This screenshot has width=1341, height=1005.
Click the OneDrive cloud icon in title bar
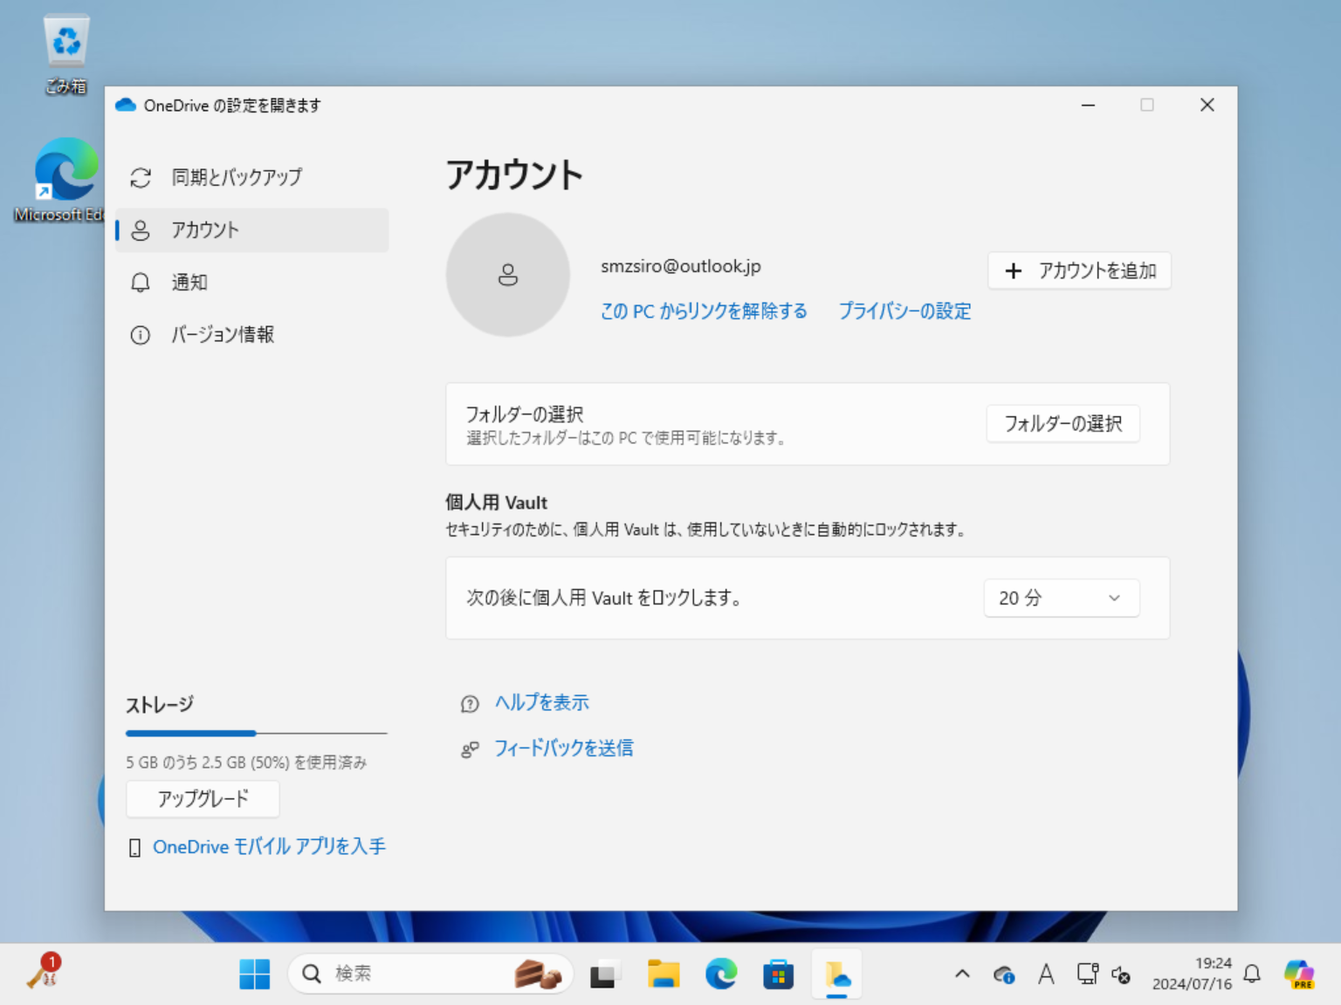pos(125,105)
